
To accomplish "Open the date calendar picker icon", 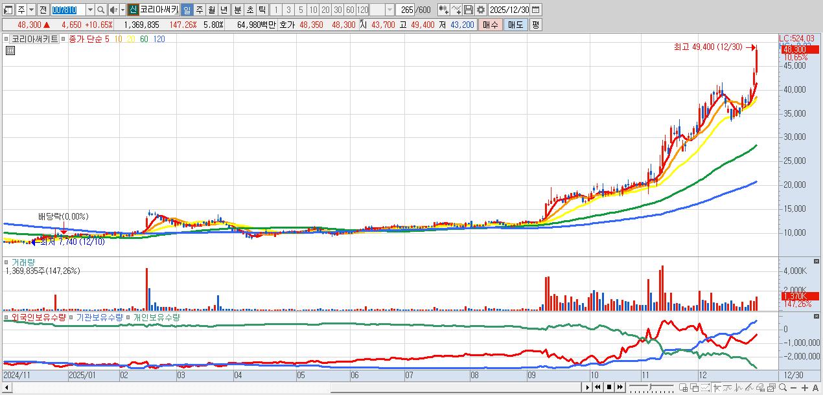I will (x=536, y=10).
